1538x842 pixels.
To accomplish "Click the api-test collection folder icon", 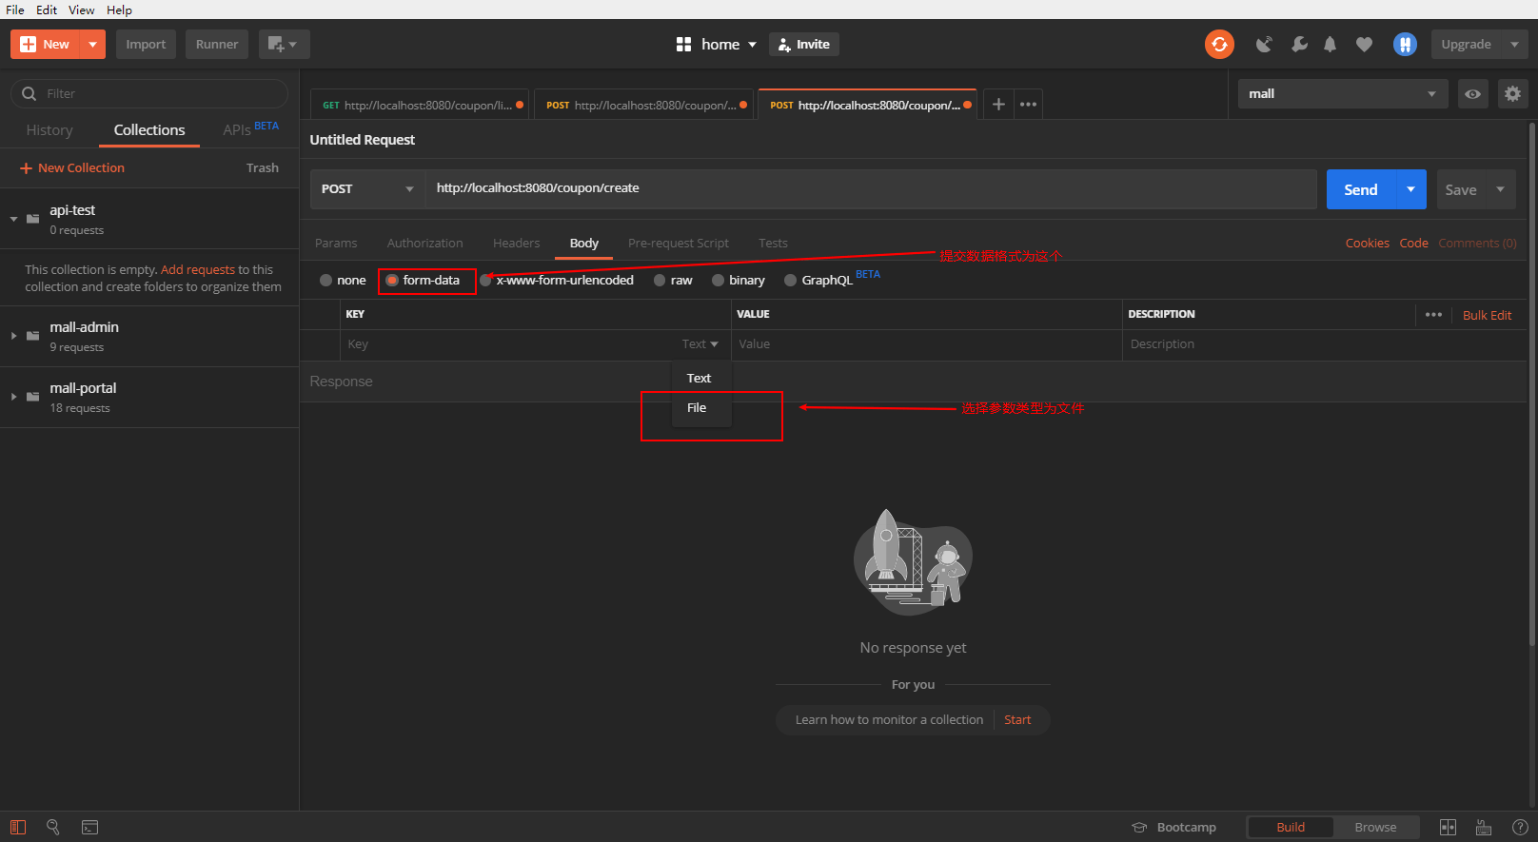I will pos(33,219).
